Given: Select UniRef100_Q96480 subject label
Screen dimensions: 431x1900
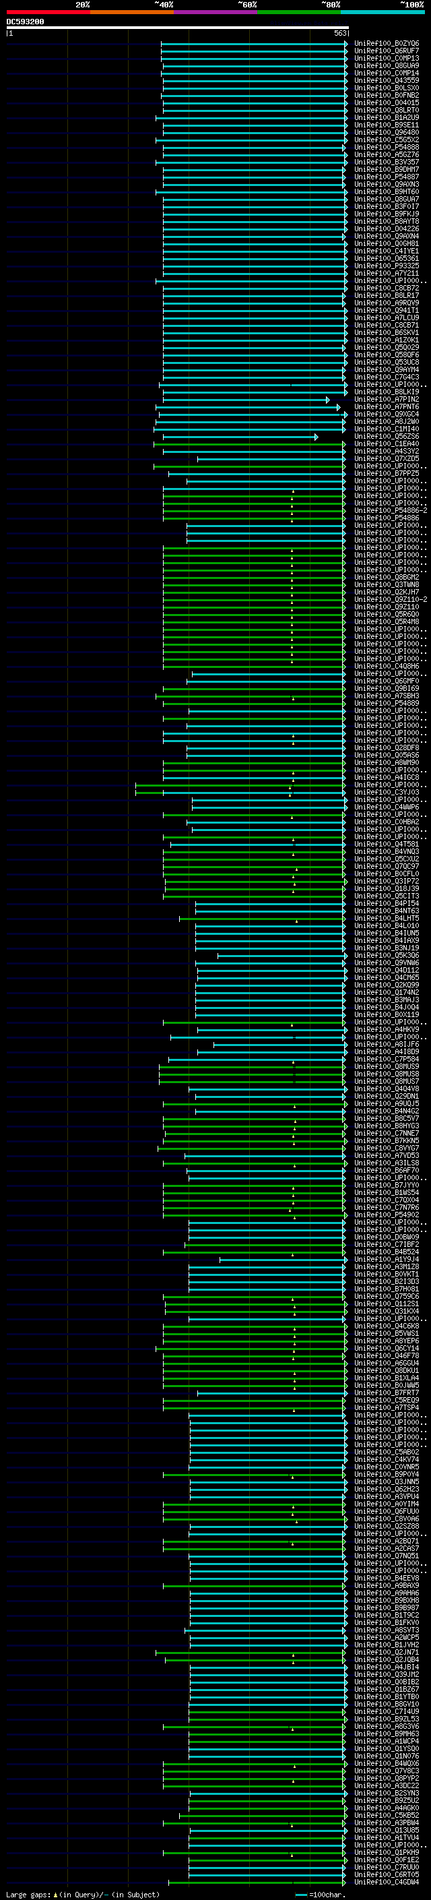Looking at the screenshot, I should click(x=386, y=133).
